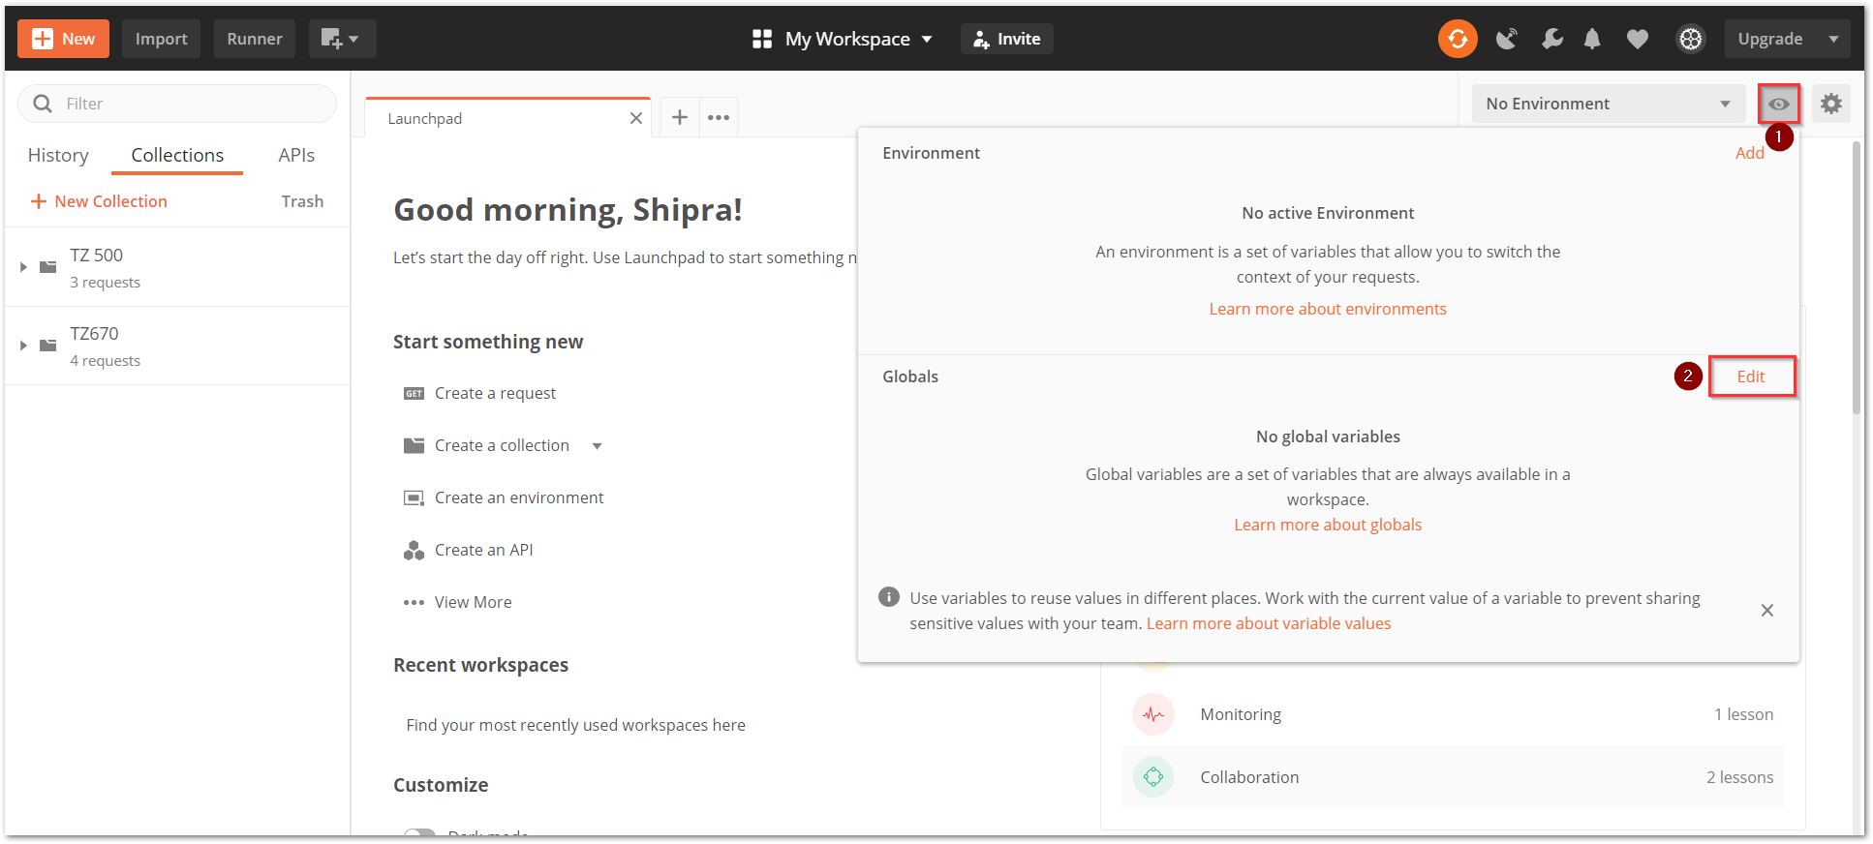Open the collection Runner

(x=255, y=39)
